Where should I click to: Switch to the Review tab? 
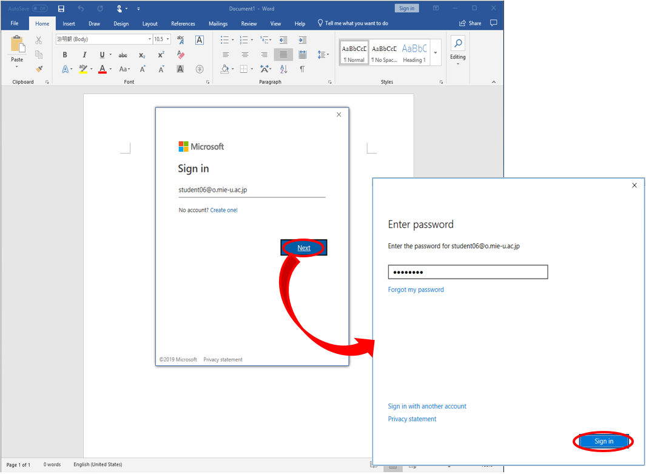(x=249, y=24)
